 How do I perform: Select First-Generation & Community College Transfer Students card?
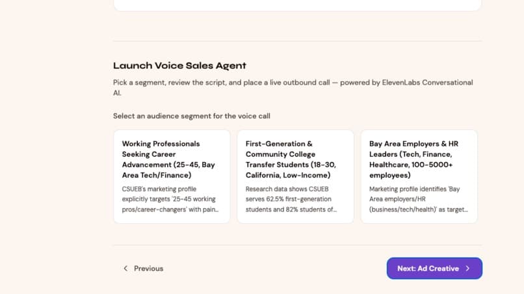[x=295, y=177]
